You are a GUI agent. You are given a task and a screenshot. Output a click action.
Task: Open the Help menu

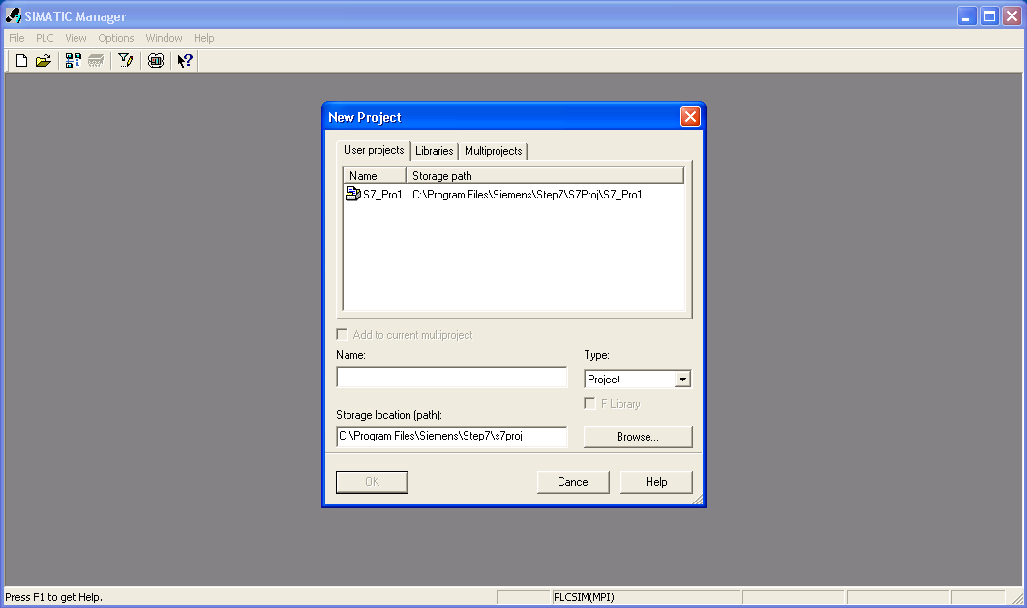point(203,38)
